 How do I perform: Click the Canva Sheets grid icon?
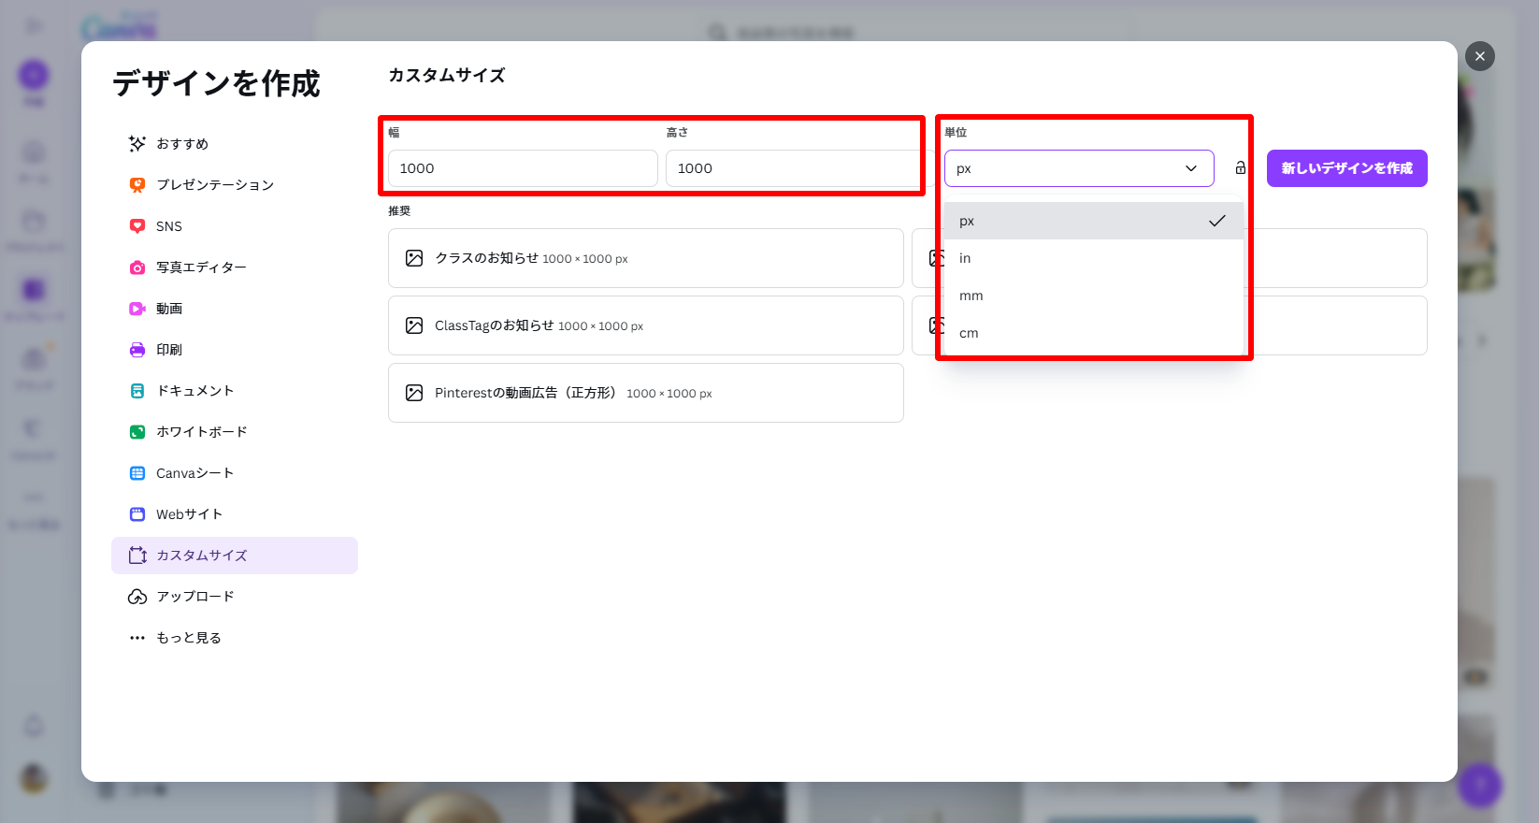click(x=137, y=473)
